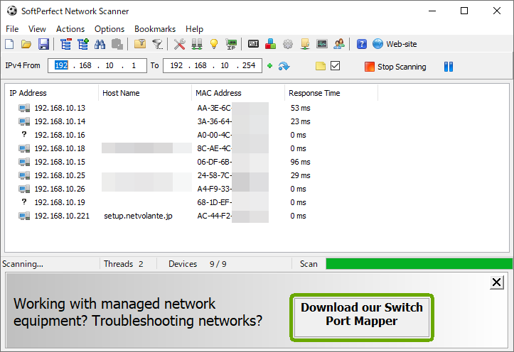This screenshot has width=514, height=352.
Task: Click Stop Scanning button
Action: pos(395,67)
